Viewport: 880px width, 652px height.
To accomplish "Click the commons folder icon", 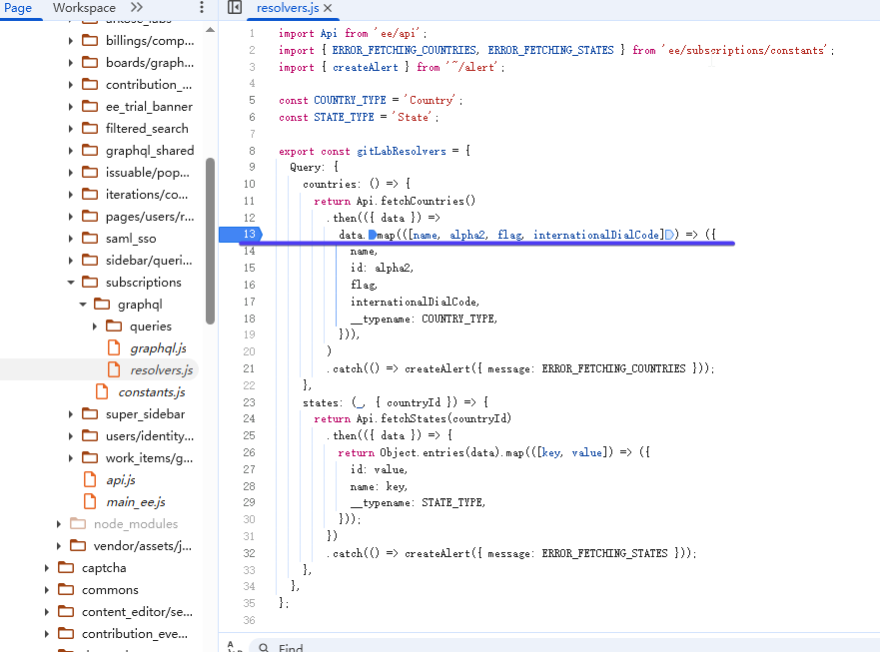I will (x=66, y=589).
